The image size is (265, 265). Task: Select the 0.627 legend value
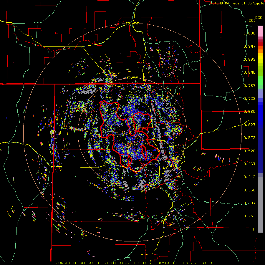[249, 125]
